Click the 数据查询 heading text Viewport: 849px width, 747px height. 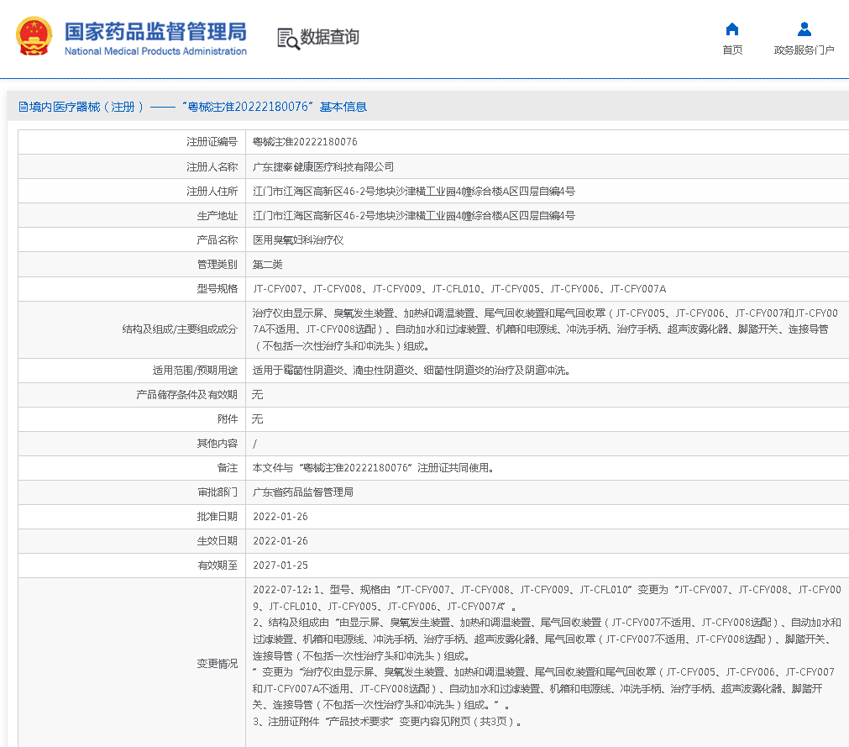(329, 37)
